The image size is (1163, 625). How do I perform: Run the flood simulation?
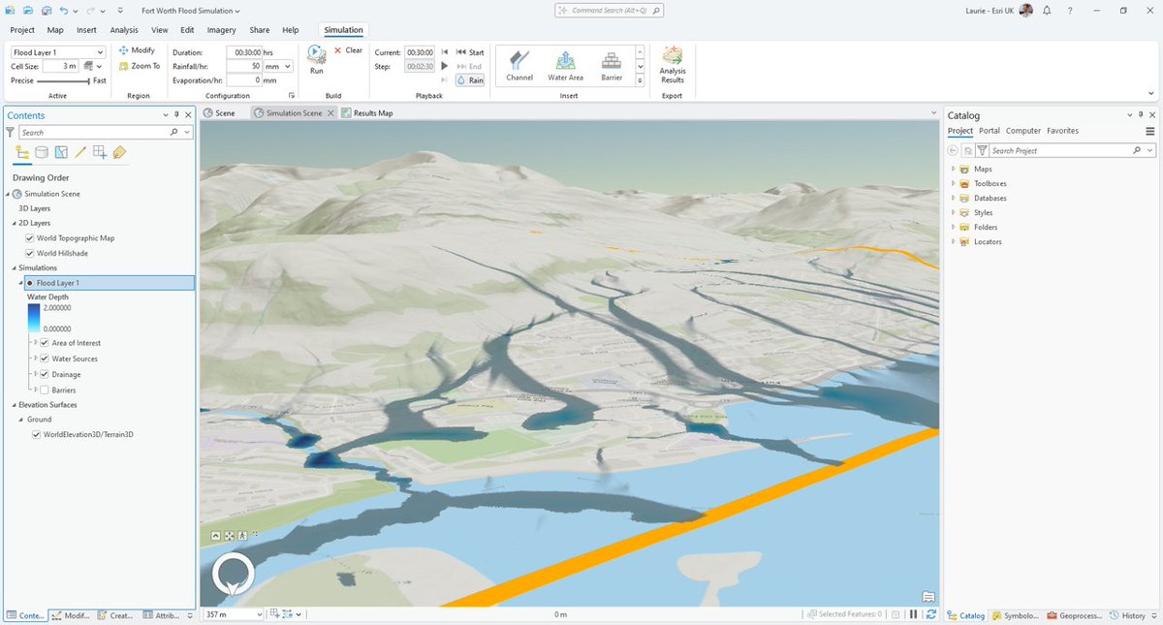pos(316,58)
